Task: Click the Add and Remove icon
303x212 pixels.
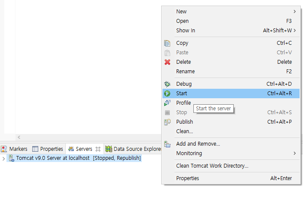Action: pos(167,144)
